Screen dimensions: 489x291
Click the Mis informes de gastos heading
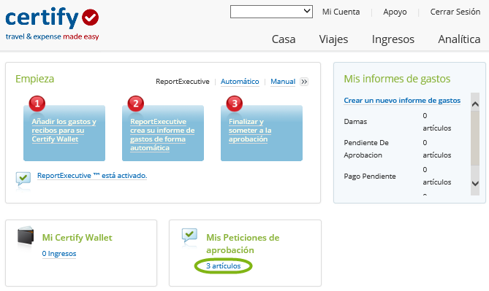click(397, 79)
